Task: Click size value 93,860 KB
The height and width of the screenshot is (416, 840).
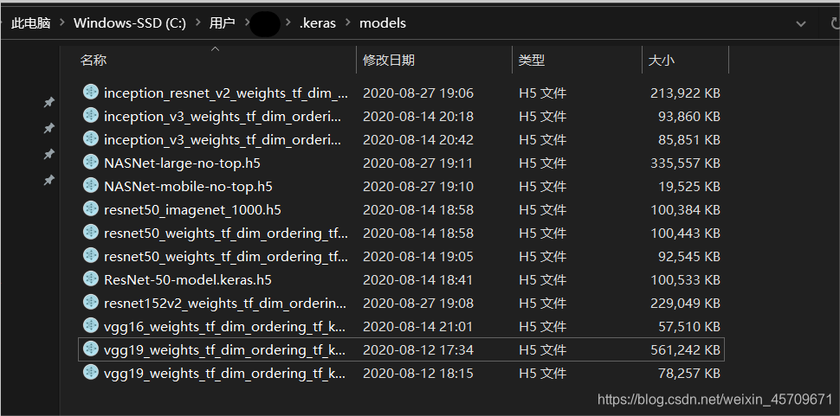Action: click(x=689, y=117)
